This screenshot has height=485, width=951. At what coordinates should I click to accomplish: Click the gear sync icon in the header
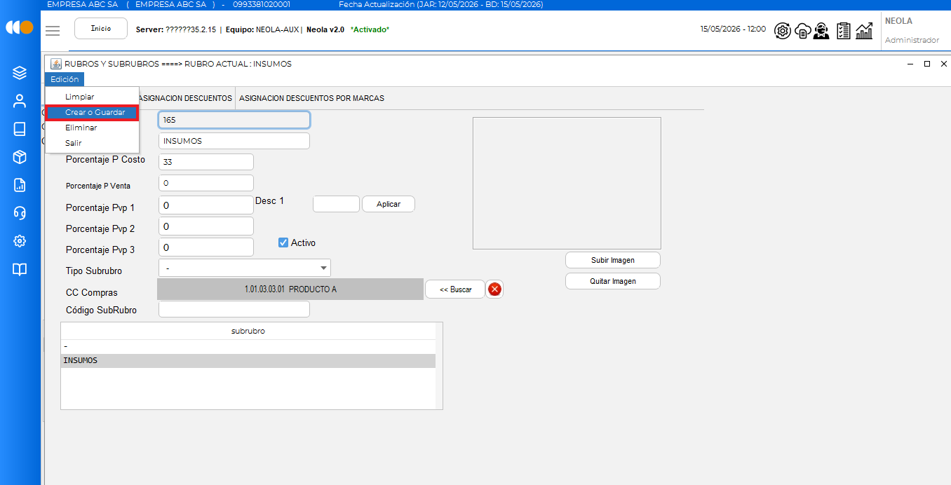point(783,31)
